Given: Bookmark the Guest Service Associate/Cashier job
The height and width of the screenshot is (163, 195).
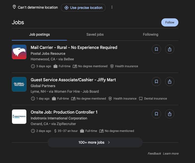Looking at the screenshot, I should pyautogui.click(x=156, y=81).
